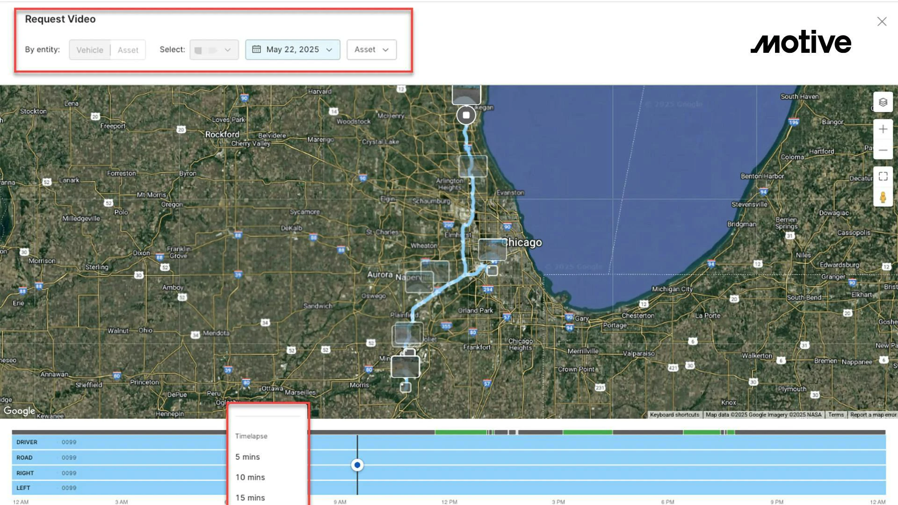Image resolution: width=898 pixels, height=505 pixels.
Task: Switch entity toggle to Vehicle
Action: [90, 50]
